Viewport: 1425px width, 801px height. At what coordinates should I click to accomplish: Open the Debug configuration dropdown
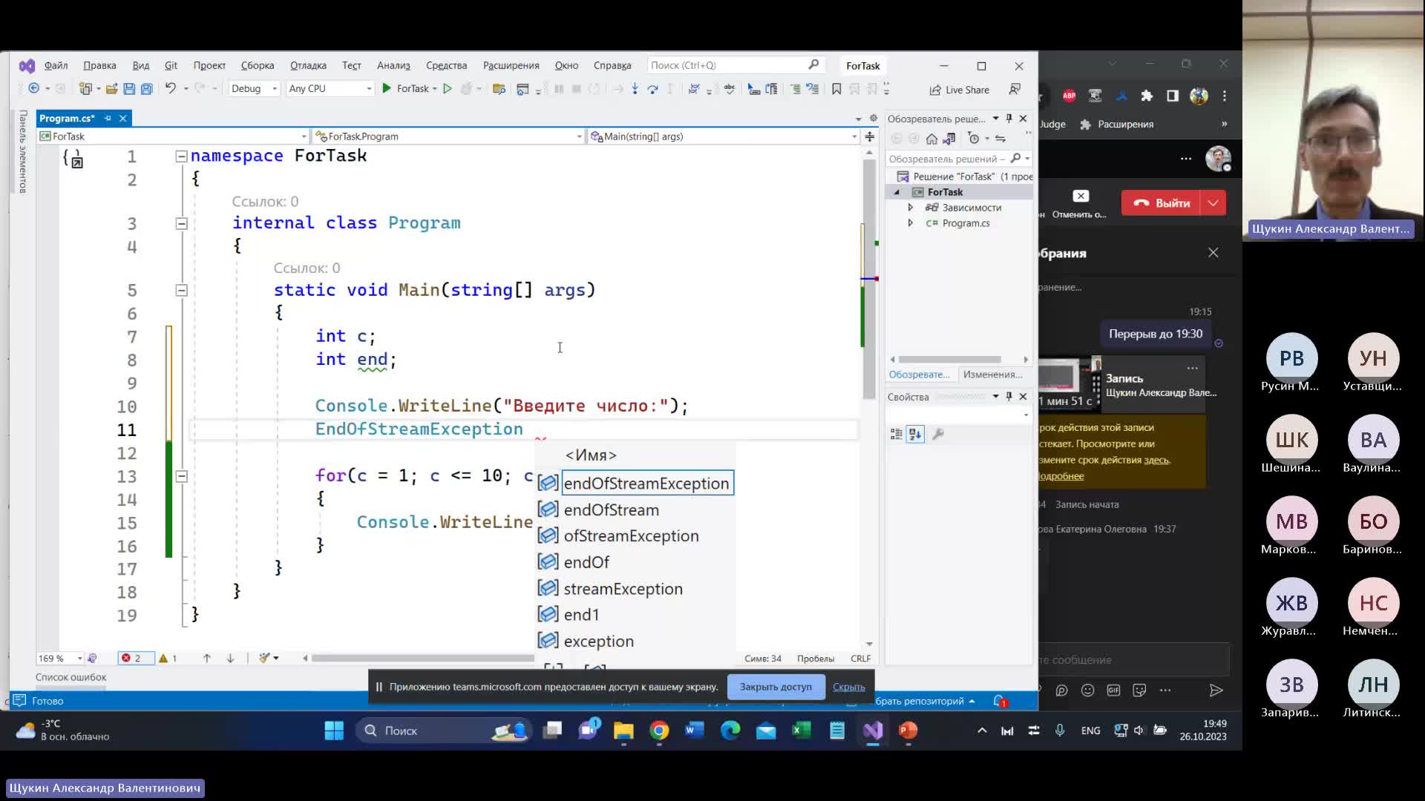[254, 88]
